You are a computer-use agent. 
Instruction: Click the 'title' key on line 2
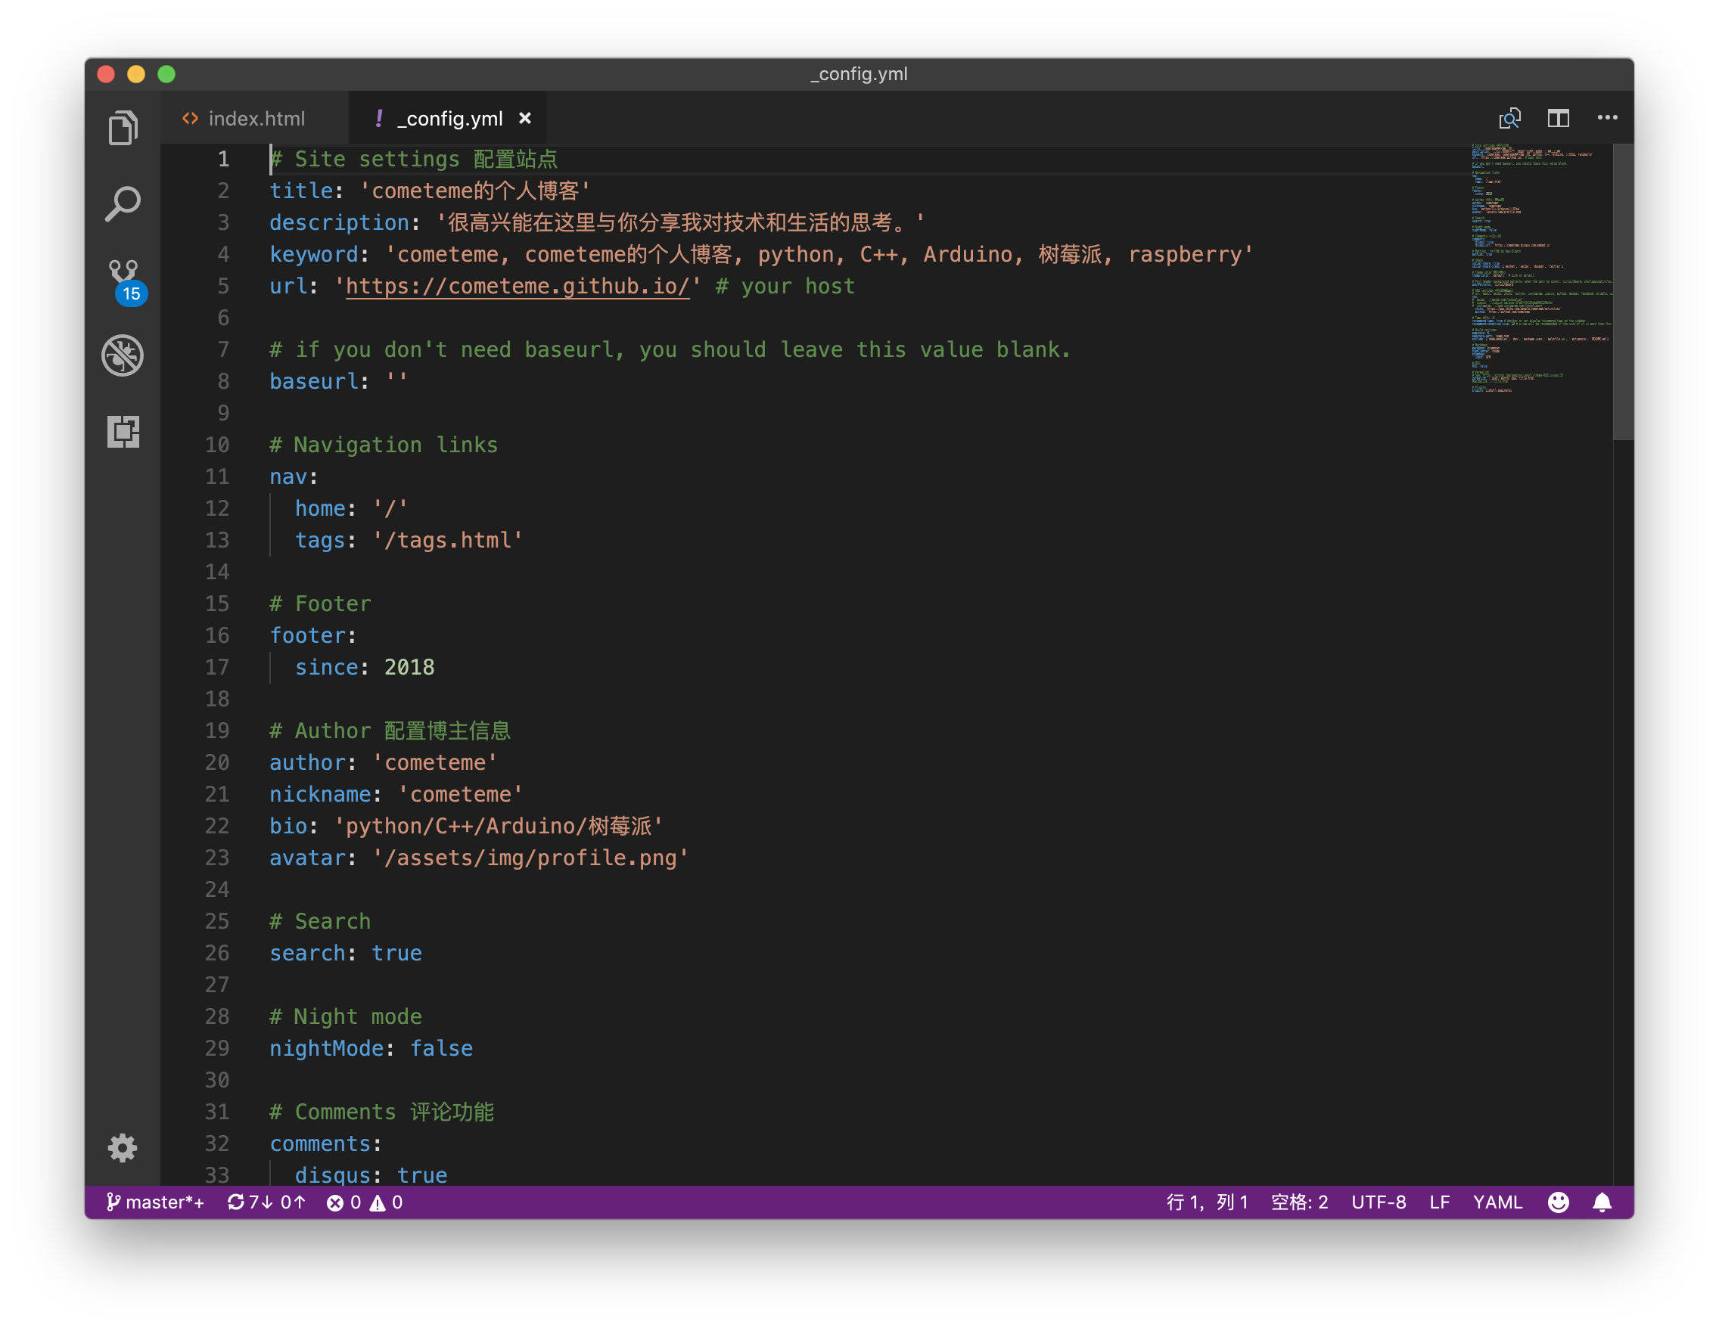pos(301,191)
